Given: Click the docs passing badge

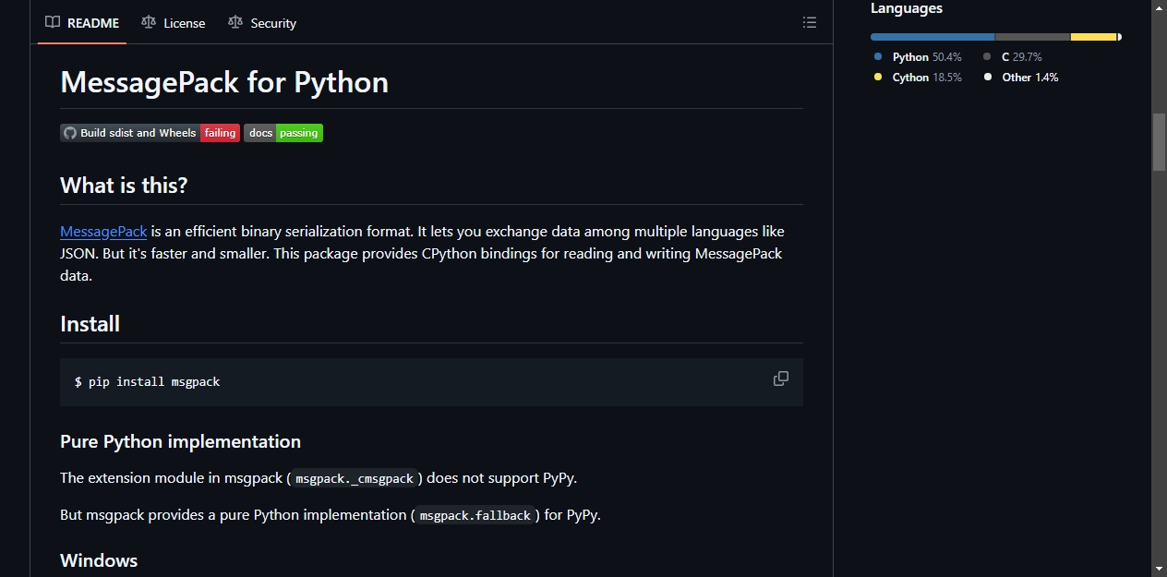Looking at the screenshot, I should [x=283, y=133].
